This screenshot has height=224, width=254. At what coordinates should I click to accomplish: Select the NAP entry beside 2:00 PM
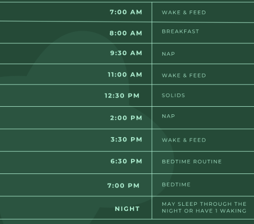(x=168, y=116)
